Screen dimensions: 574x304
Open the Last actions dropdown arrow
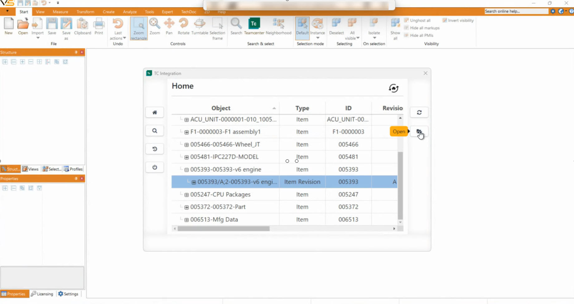[124, 38]
